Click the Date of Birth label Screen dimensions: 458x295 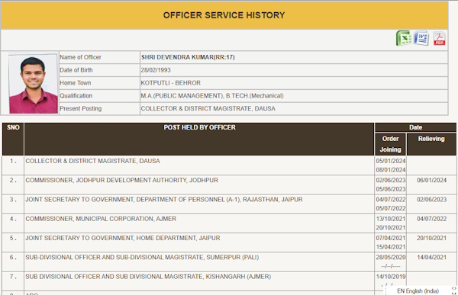click(76, 70)
